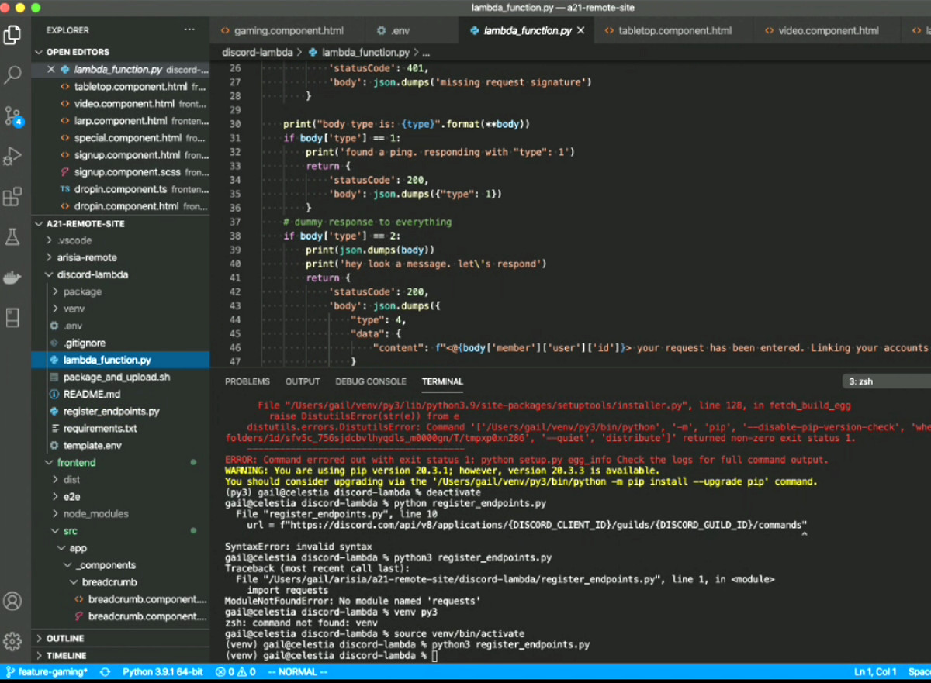Switch to the PROBLEMS panel tab
Viewport: 931px width, 683px height.
(247, 381)
